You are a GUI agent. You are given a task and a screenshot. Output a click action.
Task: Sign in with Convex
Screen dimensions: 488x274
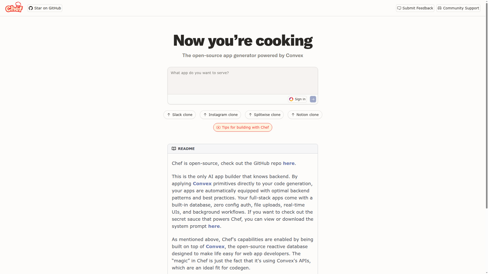click(x=297, y=99)
